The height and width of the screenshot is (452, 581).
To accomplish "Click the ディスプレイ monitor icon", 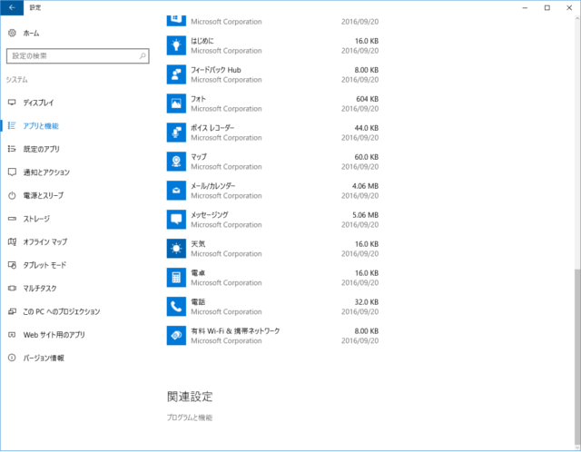I will coord(12,103).
